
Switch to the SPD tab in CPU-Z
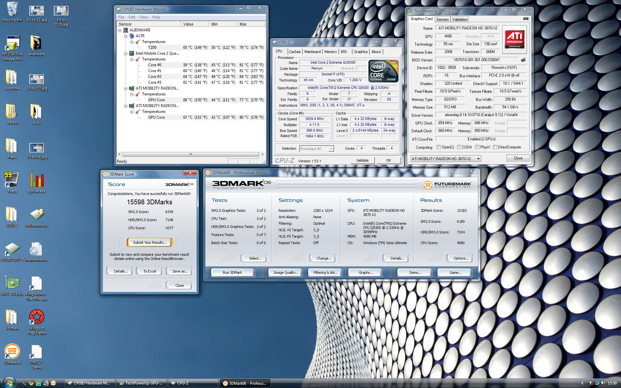(343, 52)
